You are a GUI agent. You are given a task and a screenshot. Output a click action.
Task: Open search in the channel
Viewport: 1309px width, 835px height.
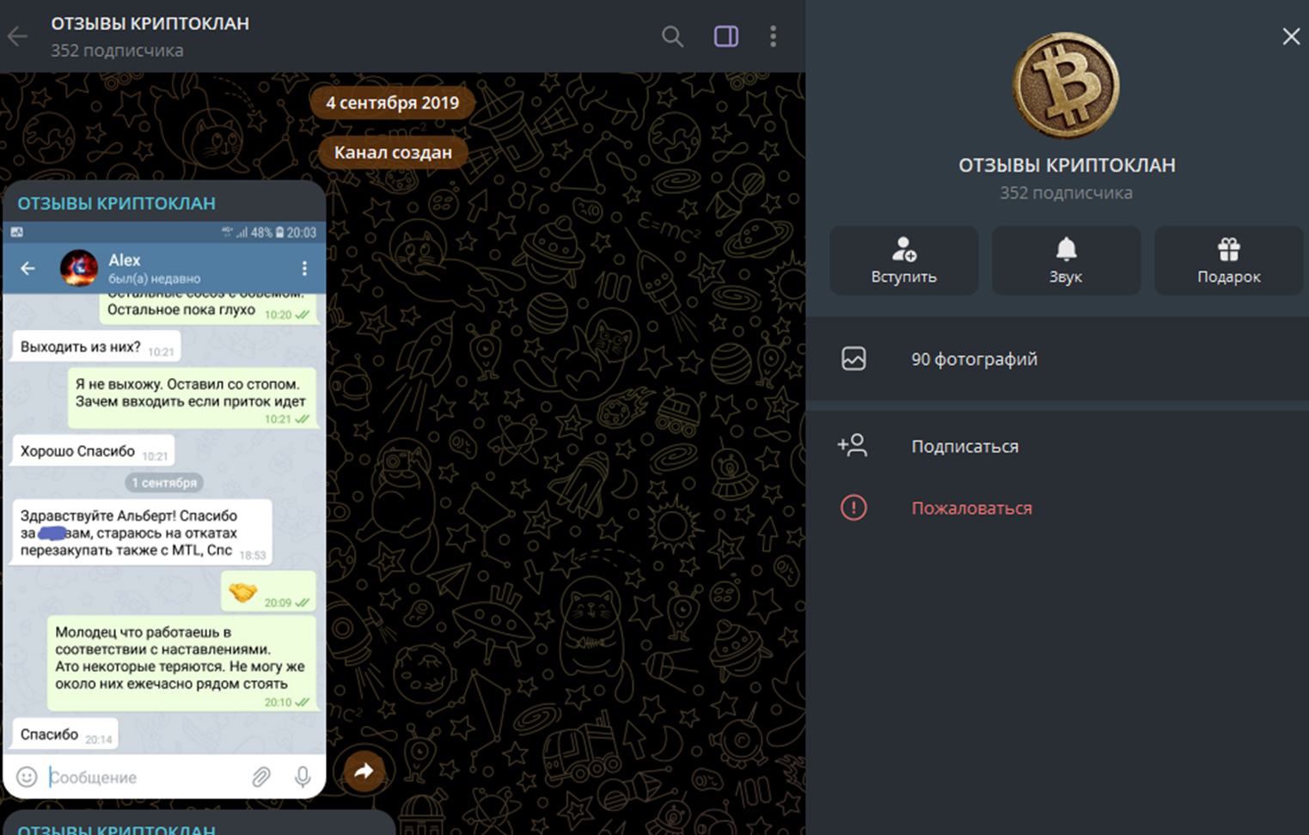[672, 36]
